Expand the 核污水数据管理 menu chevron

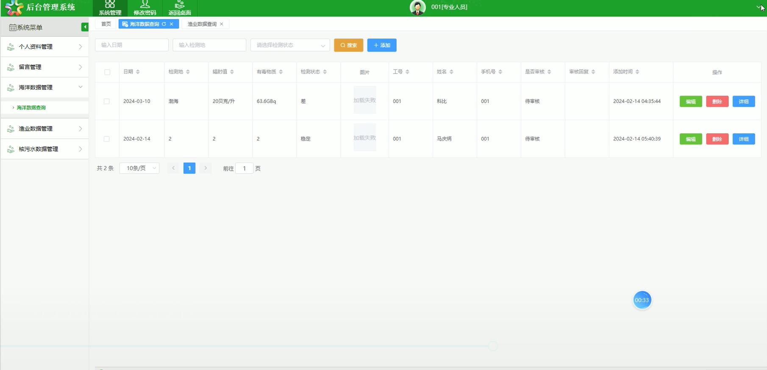click(80, 149)
